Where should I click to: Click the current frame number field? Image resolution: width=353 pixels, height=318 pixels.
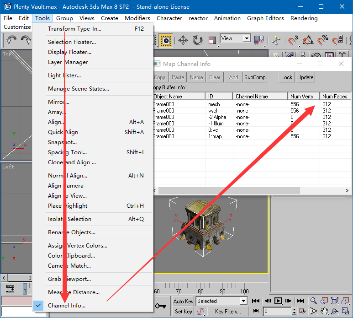278,311
